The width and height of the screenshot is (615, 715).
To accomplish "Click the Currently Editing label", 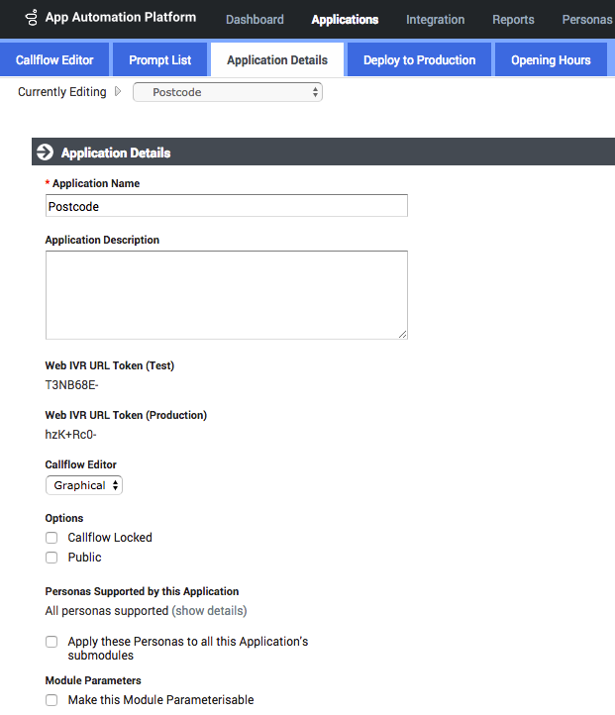I will pyautogui.click(x=62, y=92).
